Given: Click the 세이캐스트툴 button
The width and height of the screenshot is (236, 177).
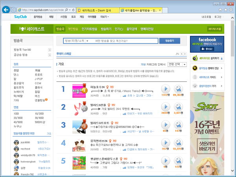Looking at the screenshot, I should coord(214,29).
